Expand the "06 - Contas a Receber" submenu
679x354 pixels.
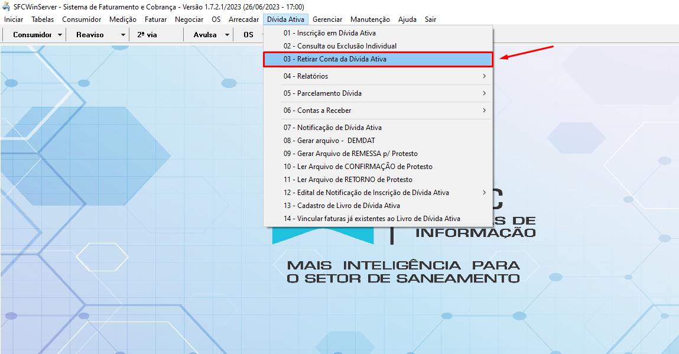pos(317,109)
